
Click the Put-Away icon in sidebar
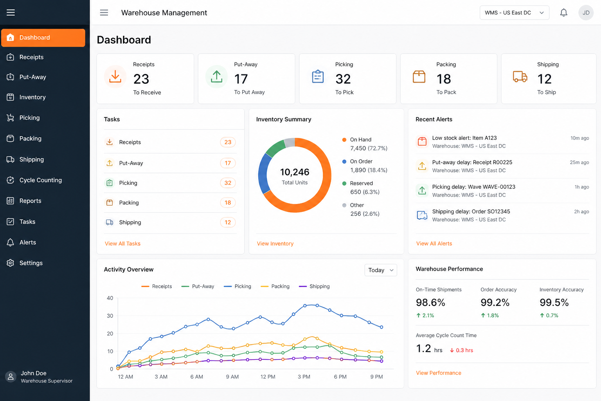coord(11,77)
